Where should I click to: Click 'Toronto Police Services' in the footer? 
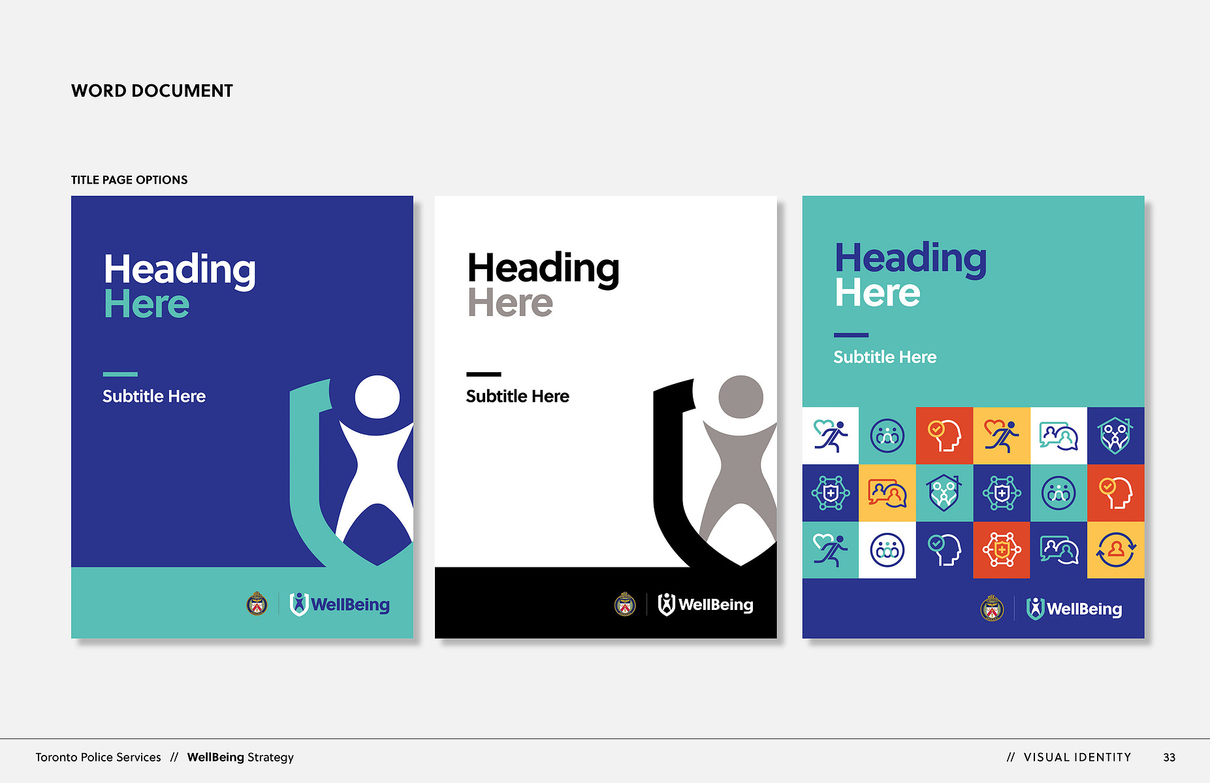pos(98,757)
